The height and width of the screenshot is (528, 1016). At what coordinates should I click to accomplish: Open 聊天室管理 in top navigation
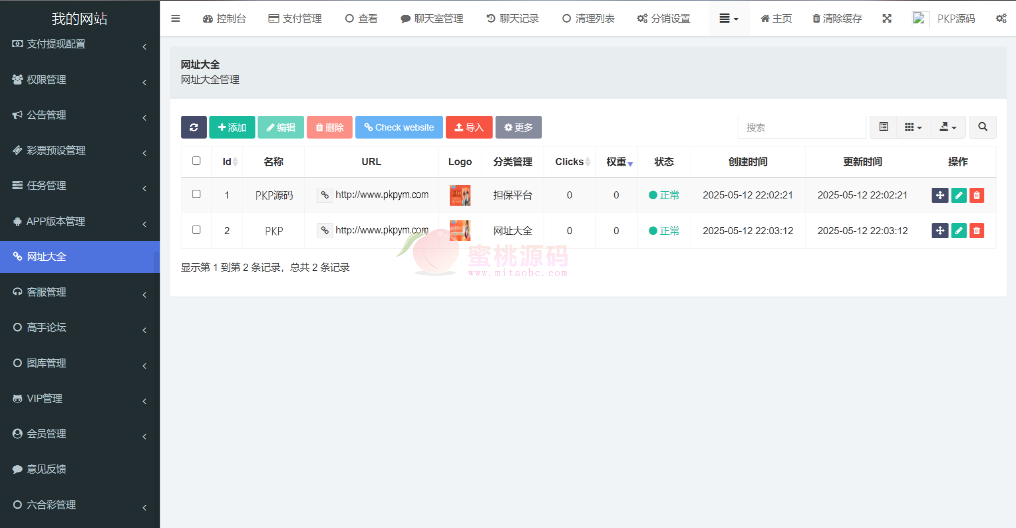[x=432, y=18]
